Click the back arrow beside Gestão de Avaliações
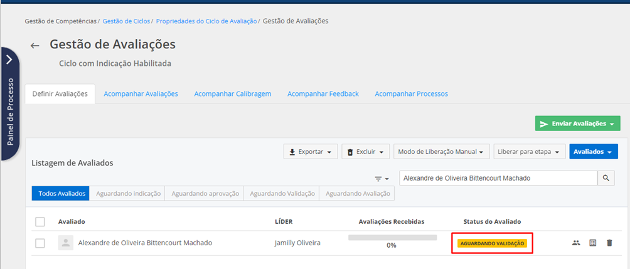 (35, 45)
